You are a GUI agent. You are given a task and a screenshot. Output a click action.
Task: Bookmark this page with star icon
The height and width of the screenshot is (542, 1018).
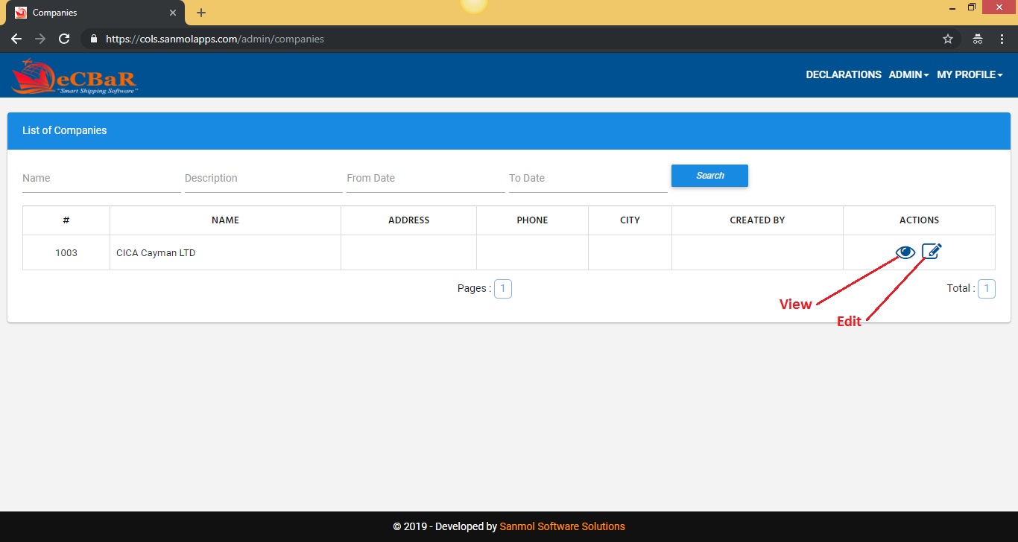point(948,39)
